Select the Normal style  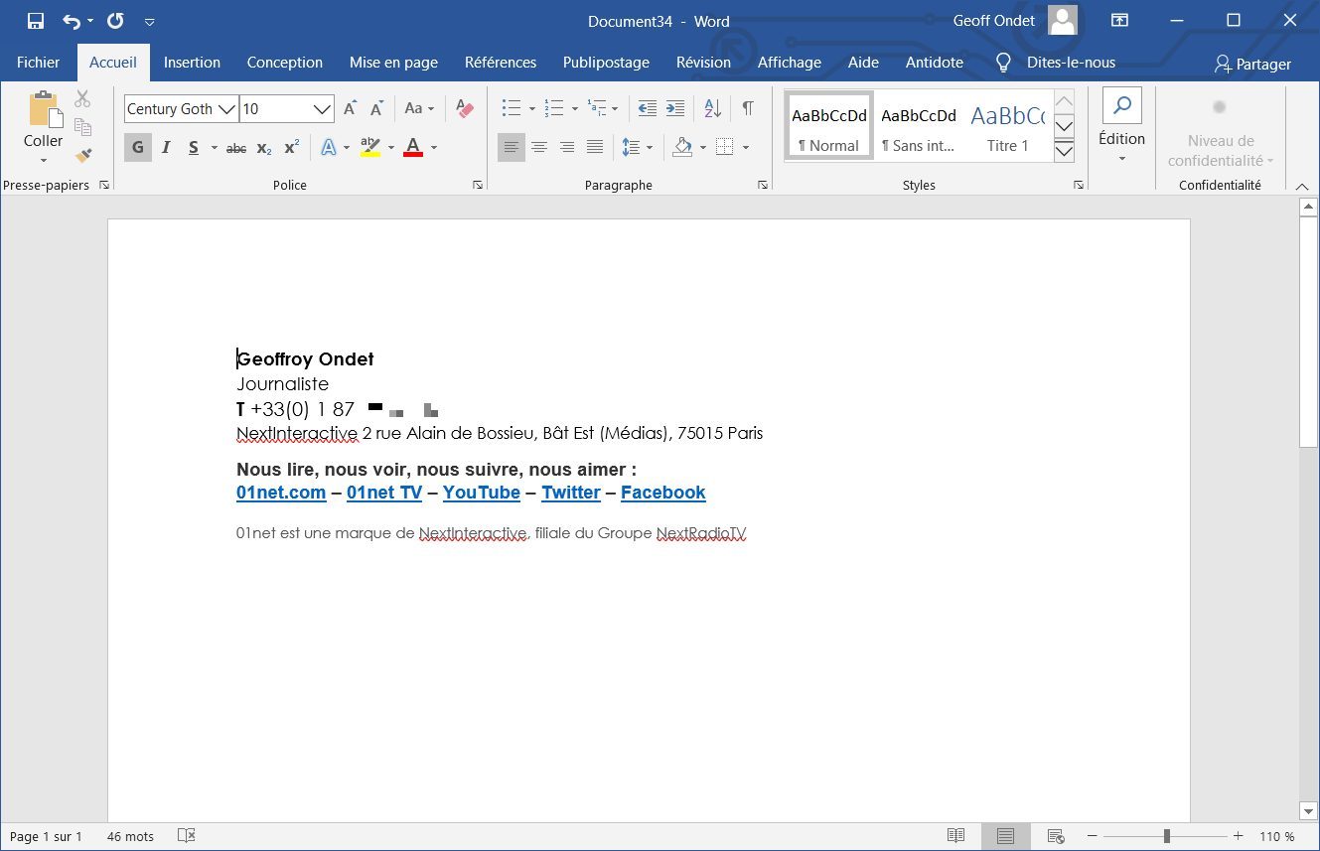(829, 125)
